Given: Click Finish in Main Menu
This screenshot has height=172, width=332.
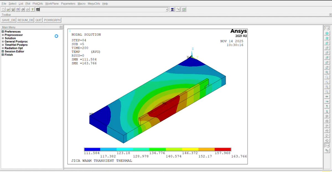Looking at the screenshot, I should (x=9, y=55).
